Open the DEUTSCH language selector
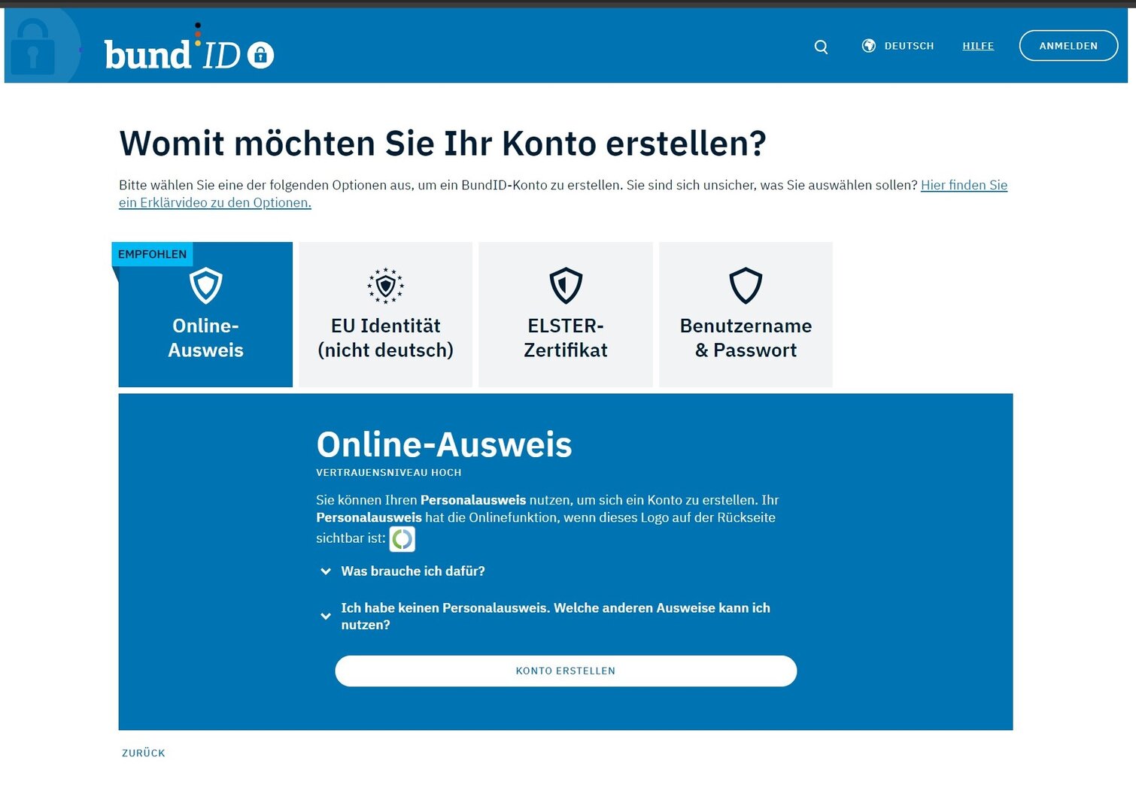The width and height of the screenshot is (1136, 812). click(x=909, y=46)
